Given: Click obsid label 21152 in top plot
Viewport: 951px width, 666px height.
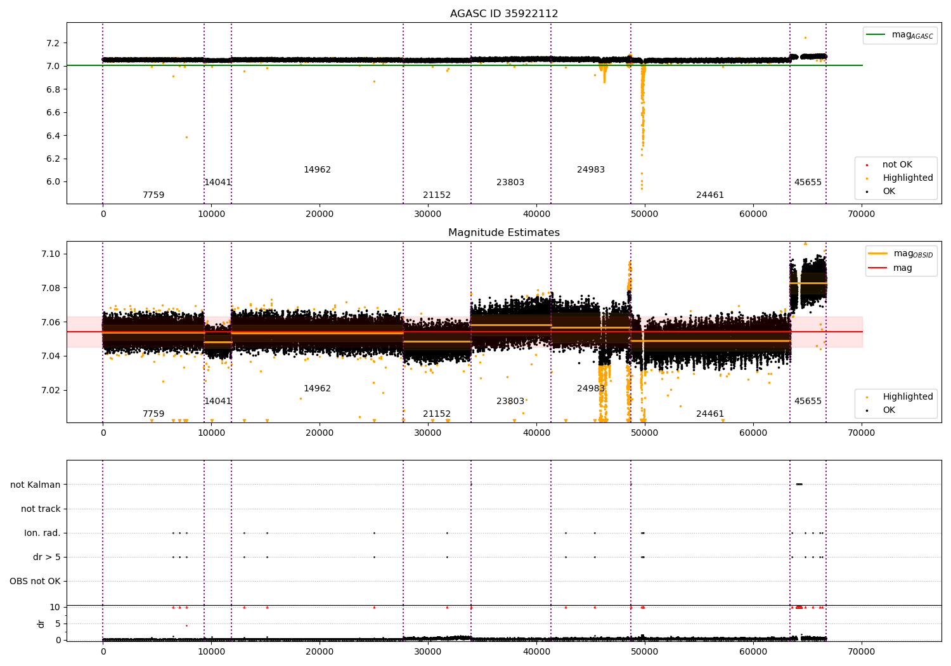Looking at the screenshot, I should pyautogui.click(x=437, y=195).
